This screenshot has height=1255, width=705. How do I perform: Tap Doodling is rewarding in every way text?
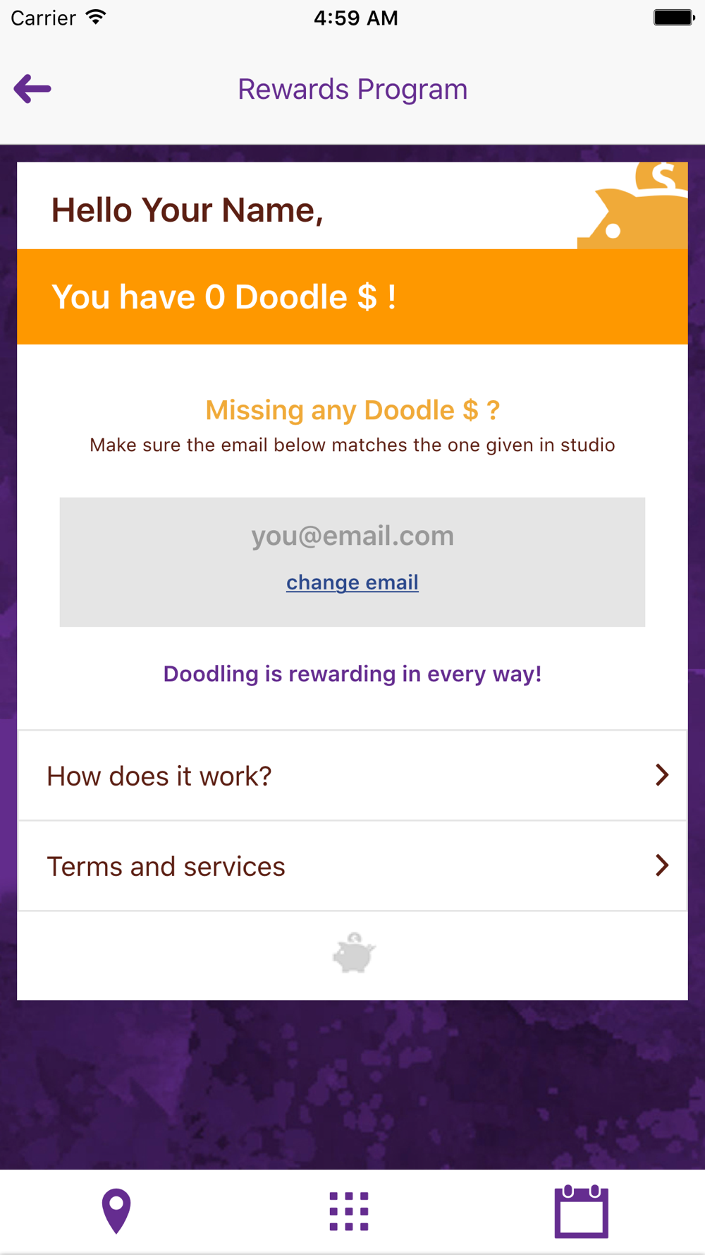coord(352,674)
